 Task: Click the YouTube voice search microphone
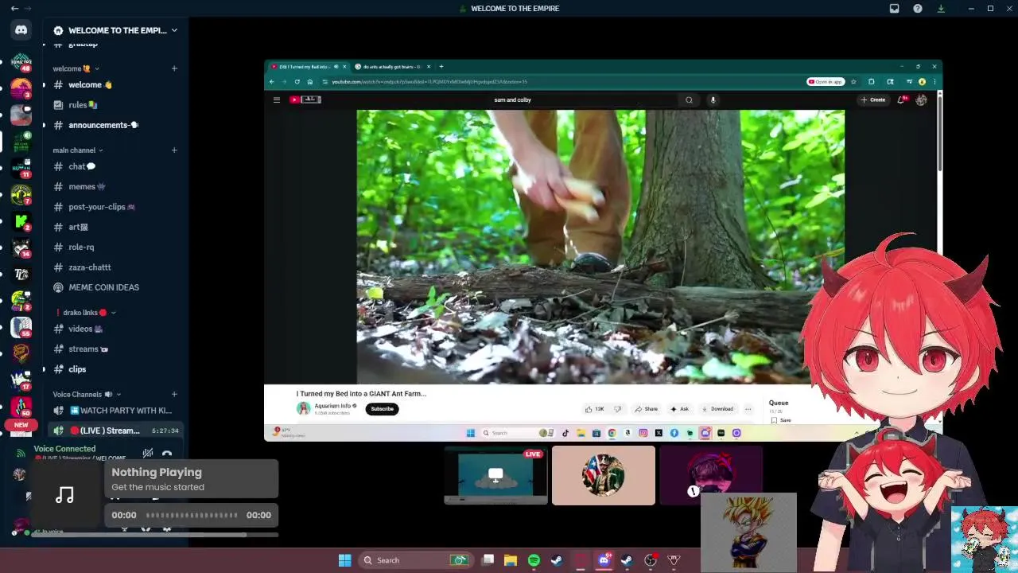coord(713,99)
